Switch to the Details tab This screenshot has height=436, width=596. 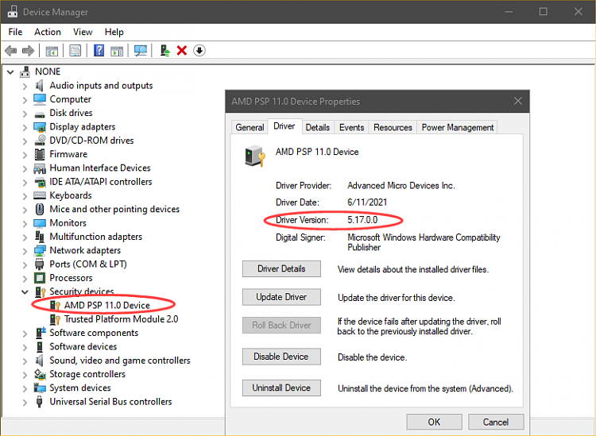[317, 128]
